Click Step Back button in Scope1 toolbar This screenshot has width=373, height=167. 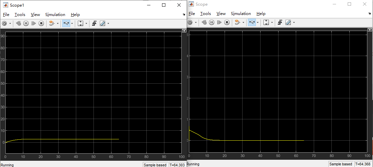[x=19, y=23]
